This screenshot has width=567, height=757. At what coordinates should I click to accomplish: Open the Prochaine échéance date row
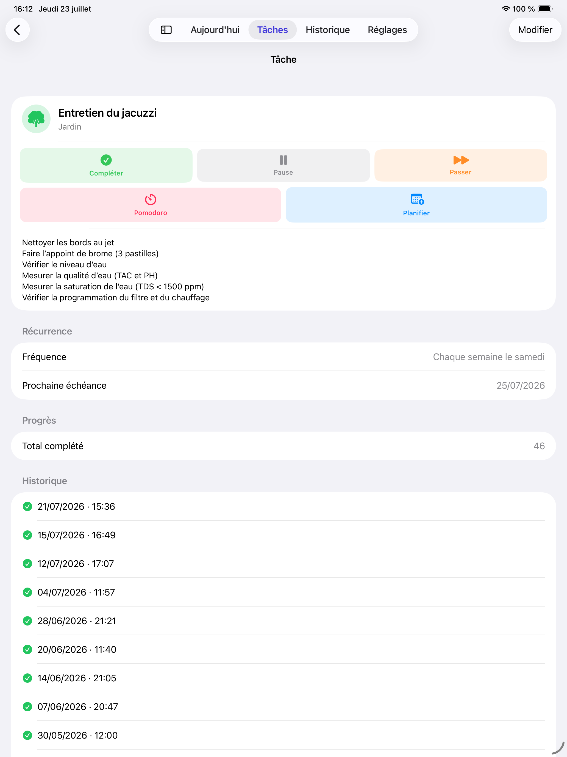click(x=283, y=385)
